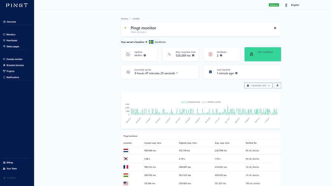The width and height of the screenshot is (331, 186).
Task: Click the 1 minute ago text
Action: [225, 73]
